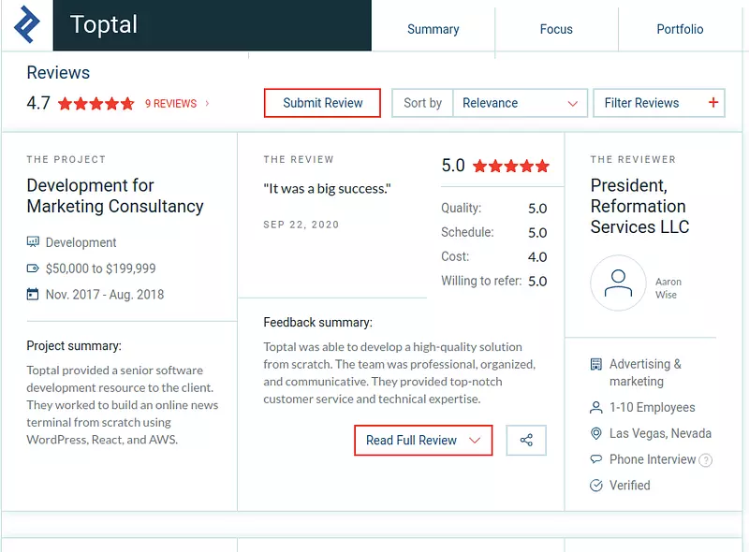Switch to the Focus tab
The height and width of the screenshot is (552, 749).
click(556, 29)
